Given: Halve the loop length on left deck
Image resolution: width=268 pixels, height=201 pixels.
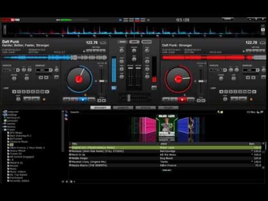Looking at the screenshot, I should [14, 92].
